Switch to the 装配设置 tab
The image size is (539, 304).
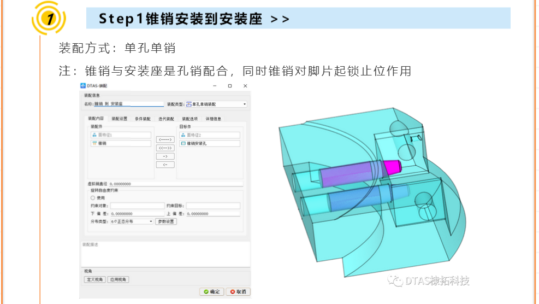(119, 119)
